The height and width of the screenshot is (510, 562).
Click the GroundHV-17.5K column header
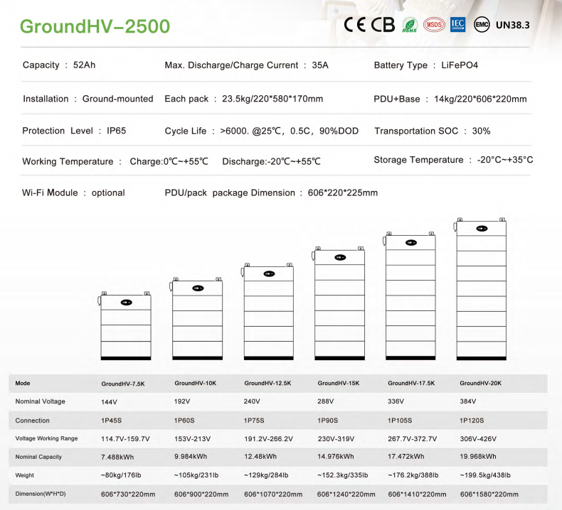[411, 384]
